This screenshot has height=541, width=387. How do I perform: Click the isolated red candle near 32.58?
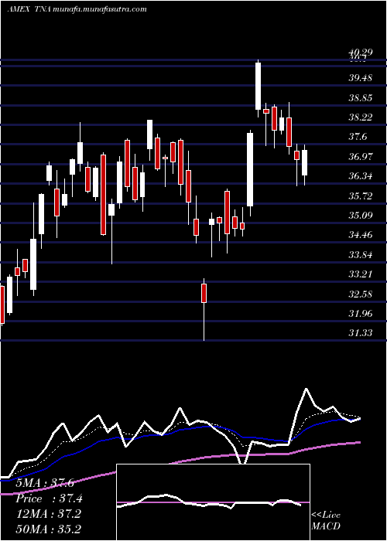pos(204,293)
